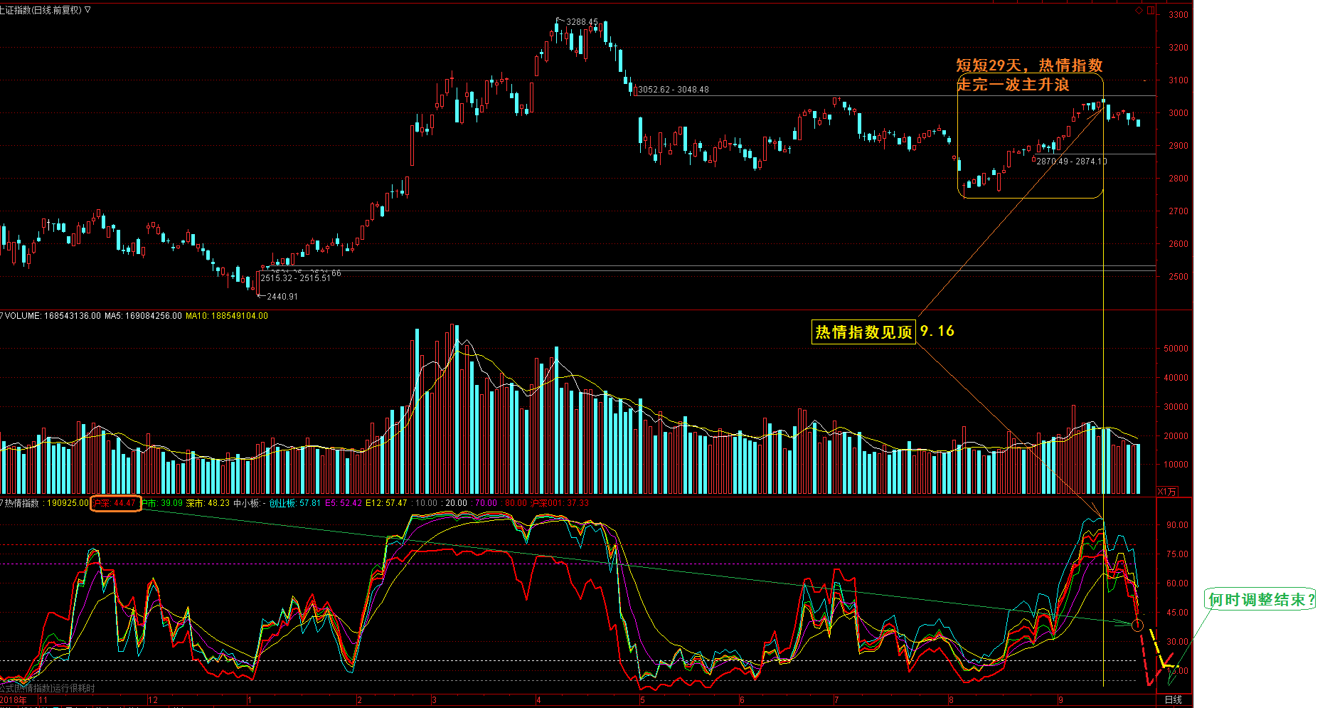Click the '沪深: 44.47' indicator value
1325x708 pixels.
[x=115, y=503]
